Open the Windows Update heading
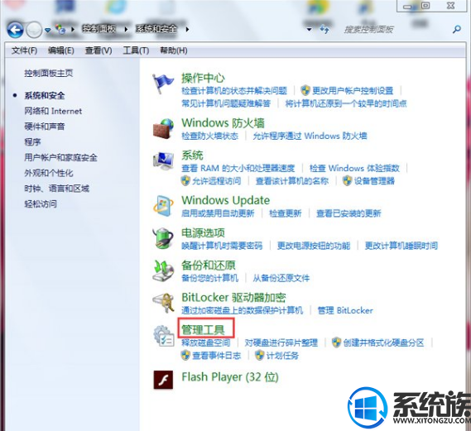The height and width of the screenshot is (431, 471). [x=226, y=200]
